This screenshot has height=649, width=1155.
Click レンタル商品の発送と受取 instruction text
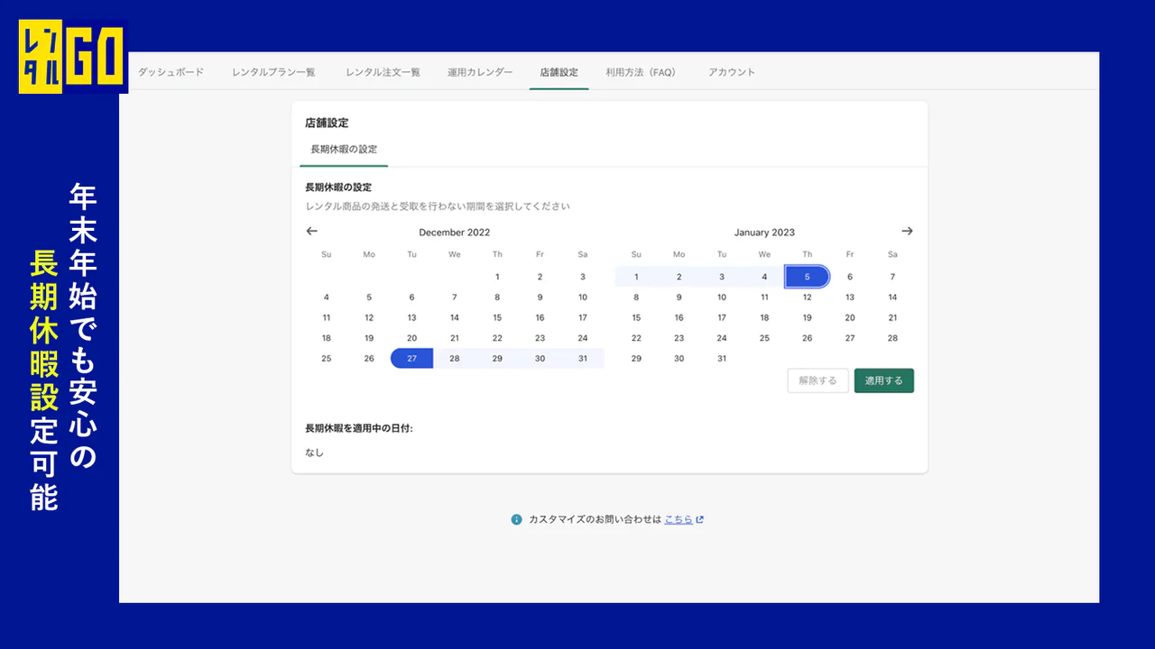[x=438, y=206]
